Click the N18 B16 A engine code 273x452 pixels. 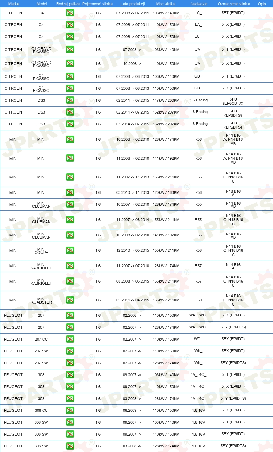click(x=233, y=193)
